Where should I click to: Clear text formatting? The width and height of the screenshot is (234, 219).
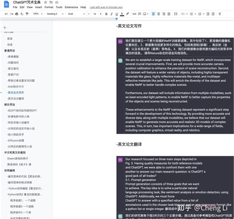click(220, 14)
